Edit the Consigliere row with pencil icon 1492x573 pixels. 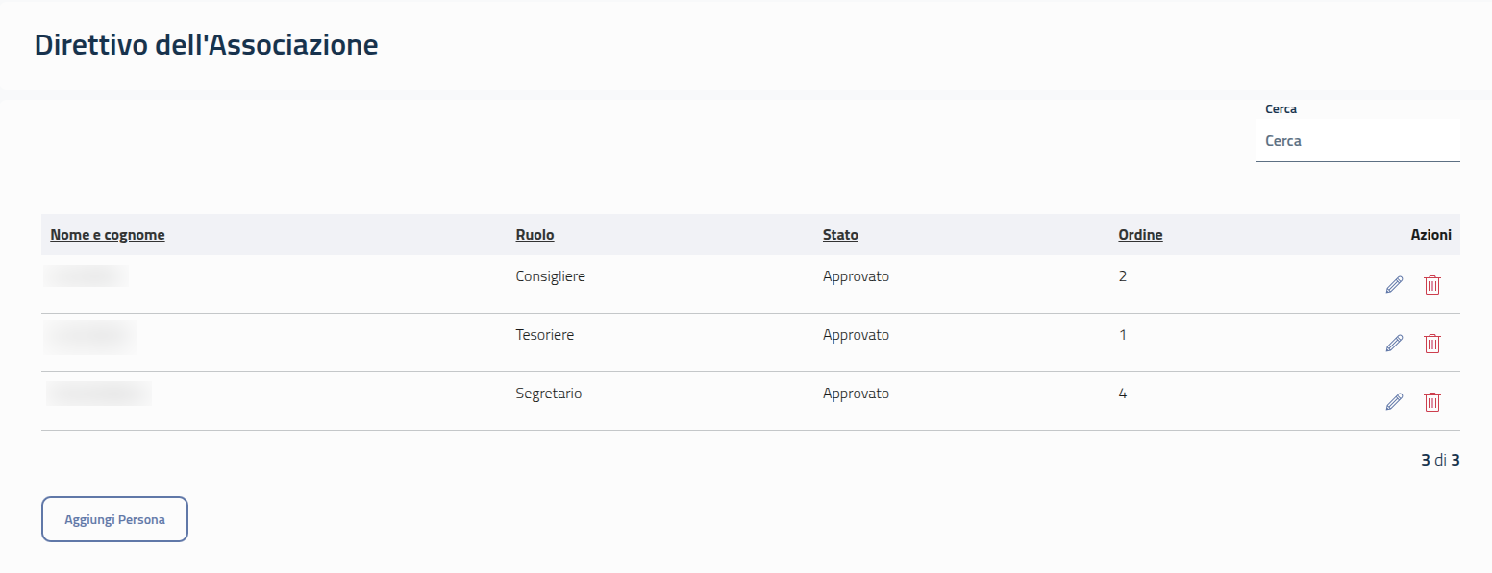coord(1394,285)
